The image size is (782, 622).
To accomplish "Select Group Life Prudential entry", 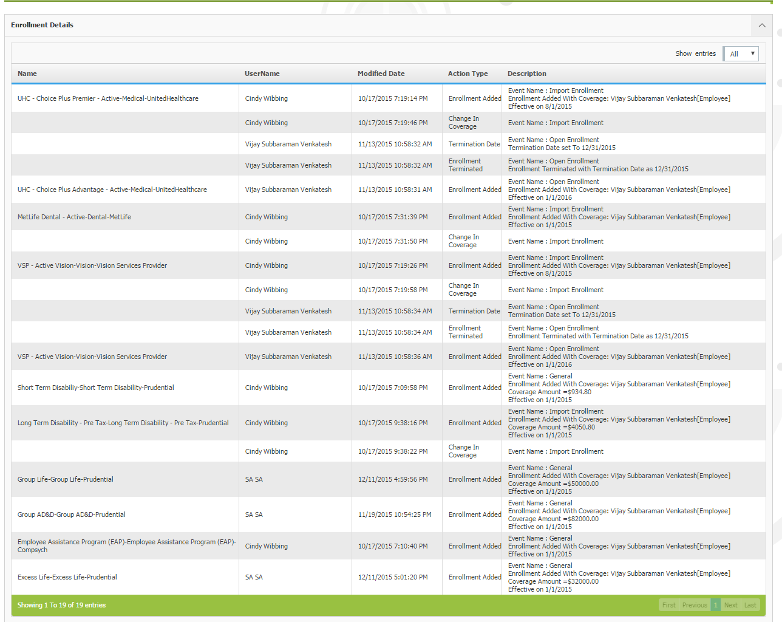I will pos(65,479).
